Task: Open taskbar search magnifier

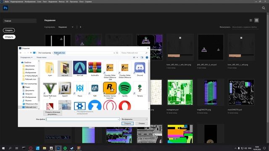Action: [x=10, y=148]
